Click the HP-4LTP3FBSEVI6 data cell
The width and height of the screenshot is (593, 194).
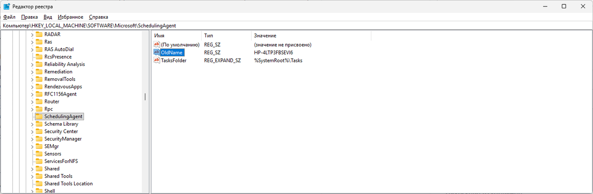click(273, 52)
